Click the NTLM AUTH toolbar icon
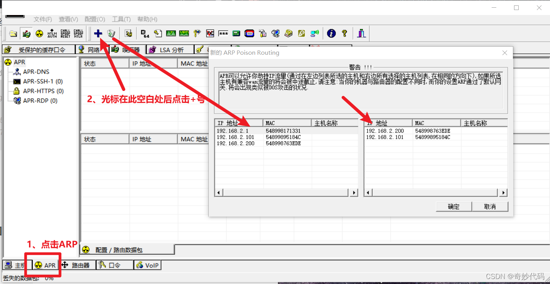The height and width of the screenshot is (284, 550). click(52, 34)
